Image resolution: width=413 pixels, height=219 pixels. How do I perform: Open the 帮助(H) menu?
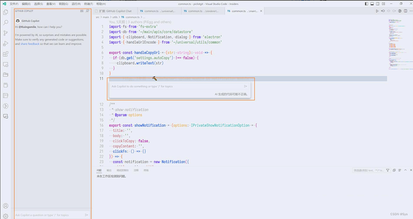(101, 4)
